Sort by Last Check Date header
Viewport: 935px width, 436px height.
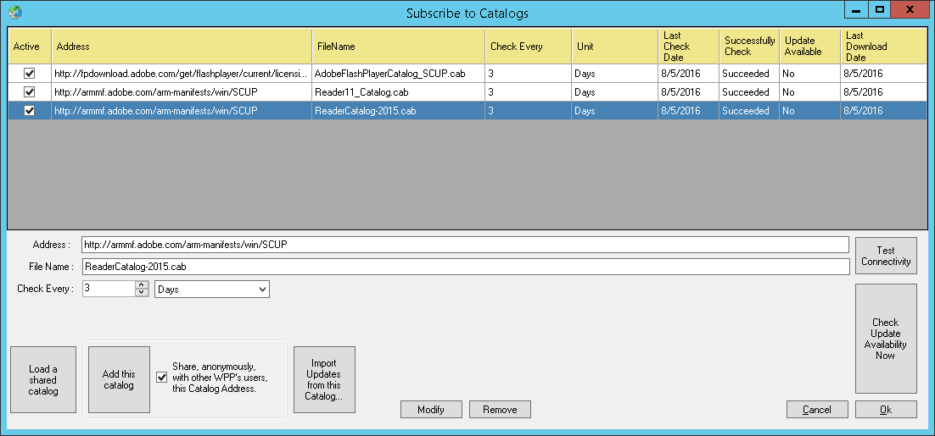[x=689, y=47]
